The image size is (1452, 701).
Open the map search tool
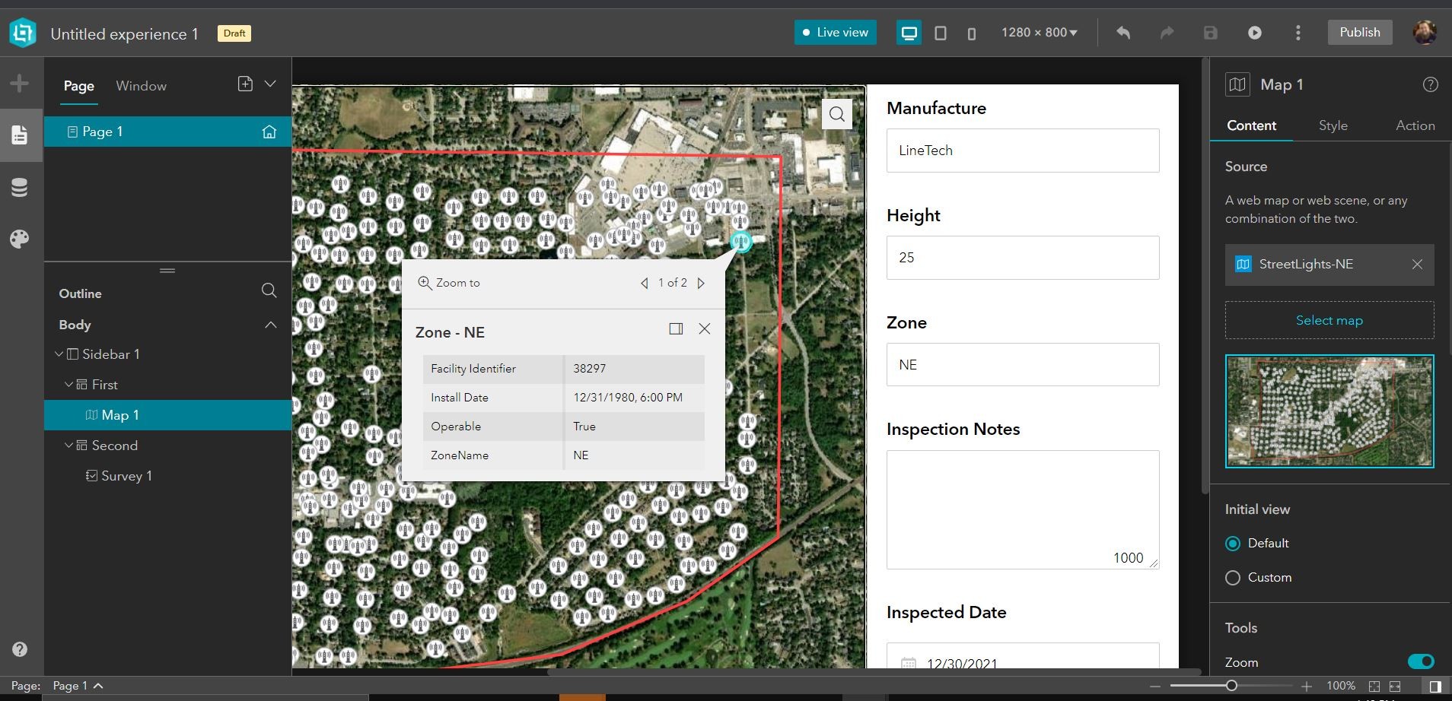point(837,114)
